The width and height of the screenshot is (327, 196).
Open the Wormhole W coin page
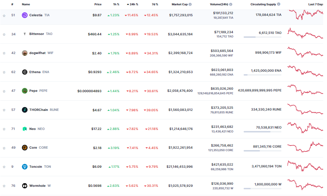[x=40, y=185]
